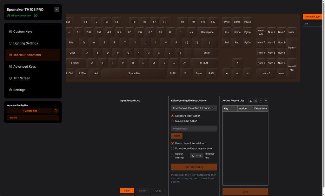325x196 pixels.
Task: Click the Num Lock key on the numpad
Action: pyautogui.click(x=261, y=32)
